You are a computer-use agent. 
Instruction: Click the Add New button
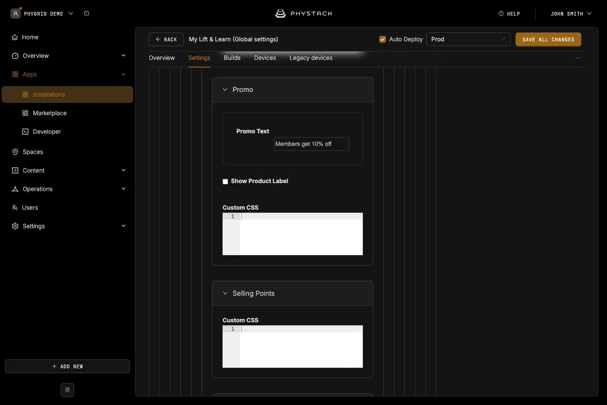pyautogui.click(x=67, y=366)
